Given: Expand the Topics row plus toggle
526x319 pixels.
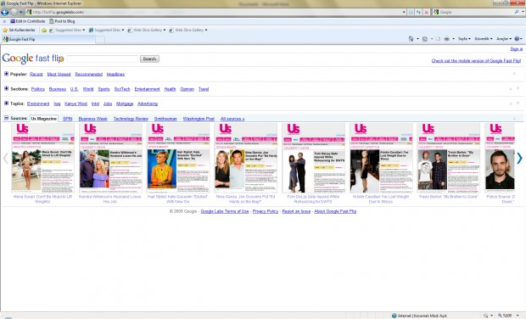Looking at the screenshot, I should tap(6, 104).
